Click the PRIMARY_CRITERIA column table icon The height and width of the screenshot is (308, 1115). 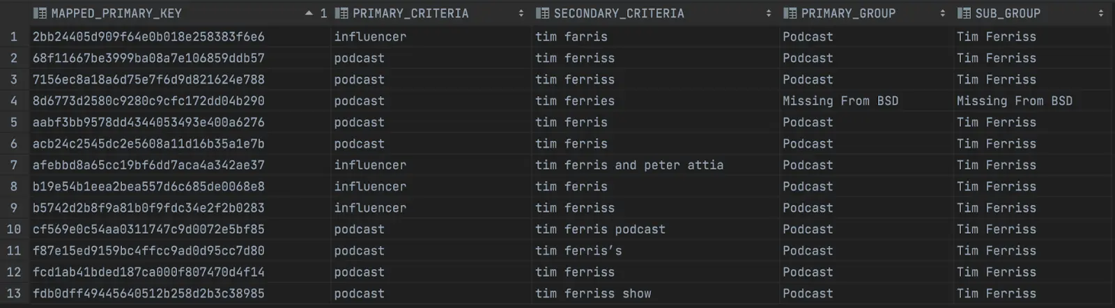[x=341, y=13]
